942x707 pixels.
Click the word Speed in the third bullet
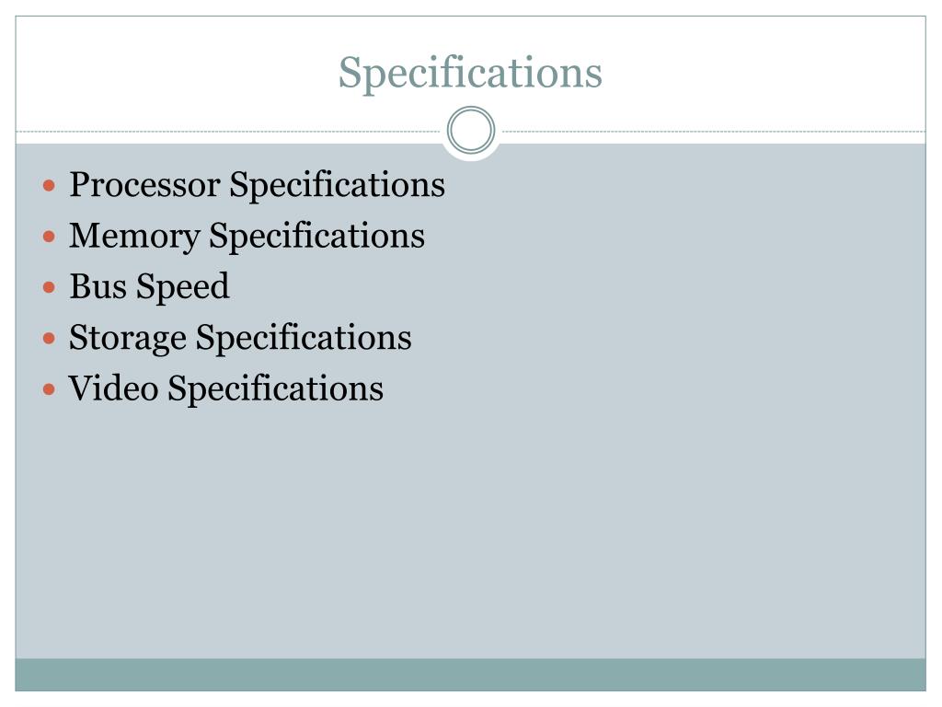click(183, 287)
